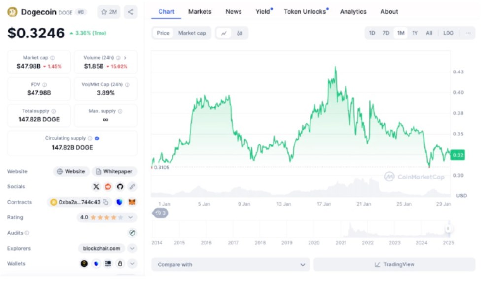Open blockchair.com explorer link

click(x=102, y=248)
